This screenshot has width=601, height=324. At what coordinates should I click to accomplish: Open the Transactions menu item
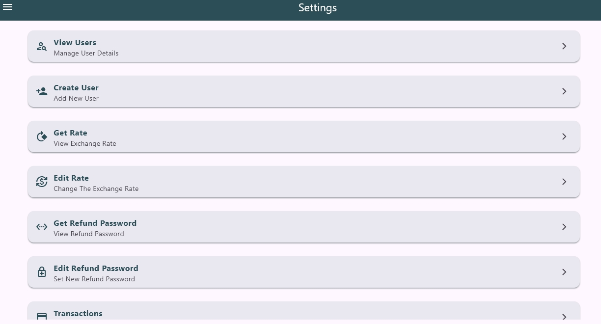click(x=78, y=314)
